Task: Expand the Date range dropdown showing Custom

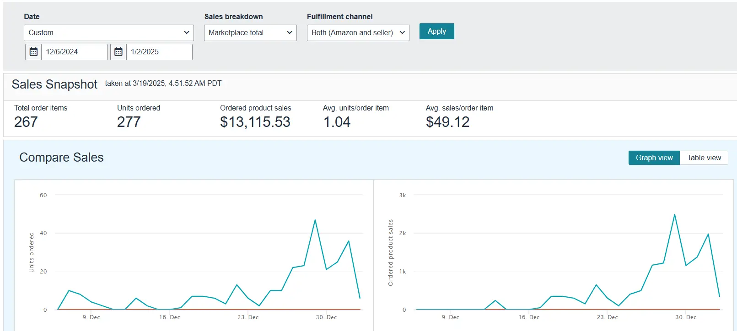Action: coord(108,33)
